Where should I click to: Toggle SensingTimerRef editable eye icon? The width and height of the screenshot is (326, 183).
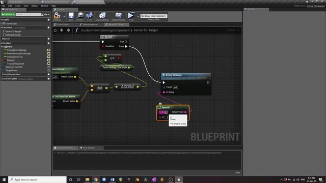click(x=49, y=67)
